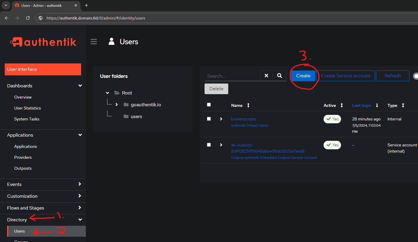
Task: Click the Delete button
Action: pyautogui.click(x=216, y=89)
